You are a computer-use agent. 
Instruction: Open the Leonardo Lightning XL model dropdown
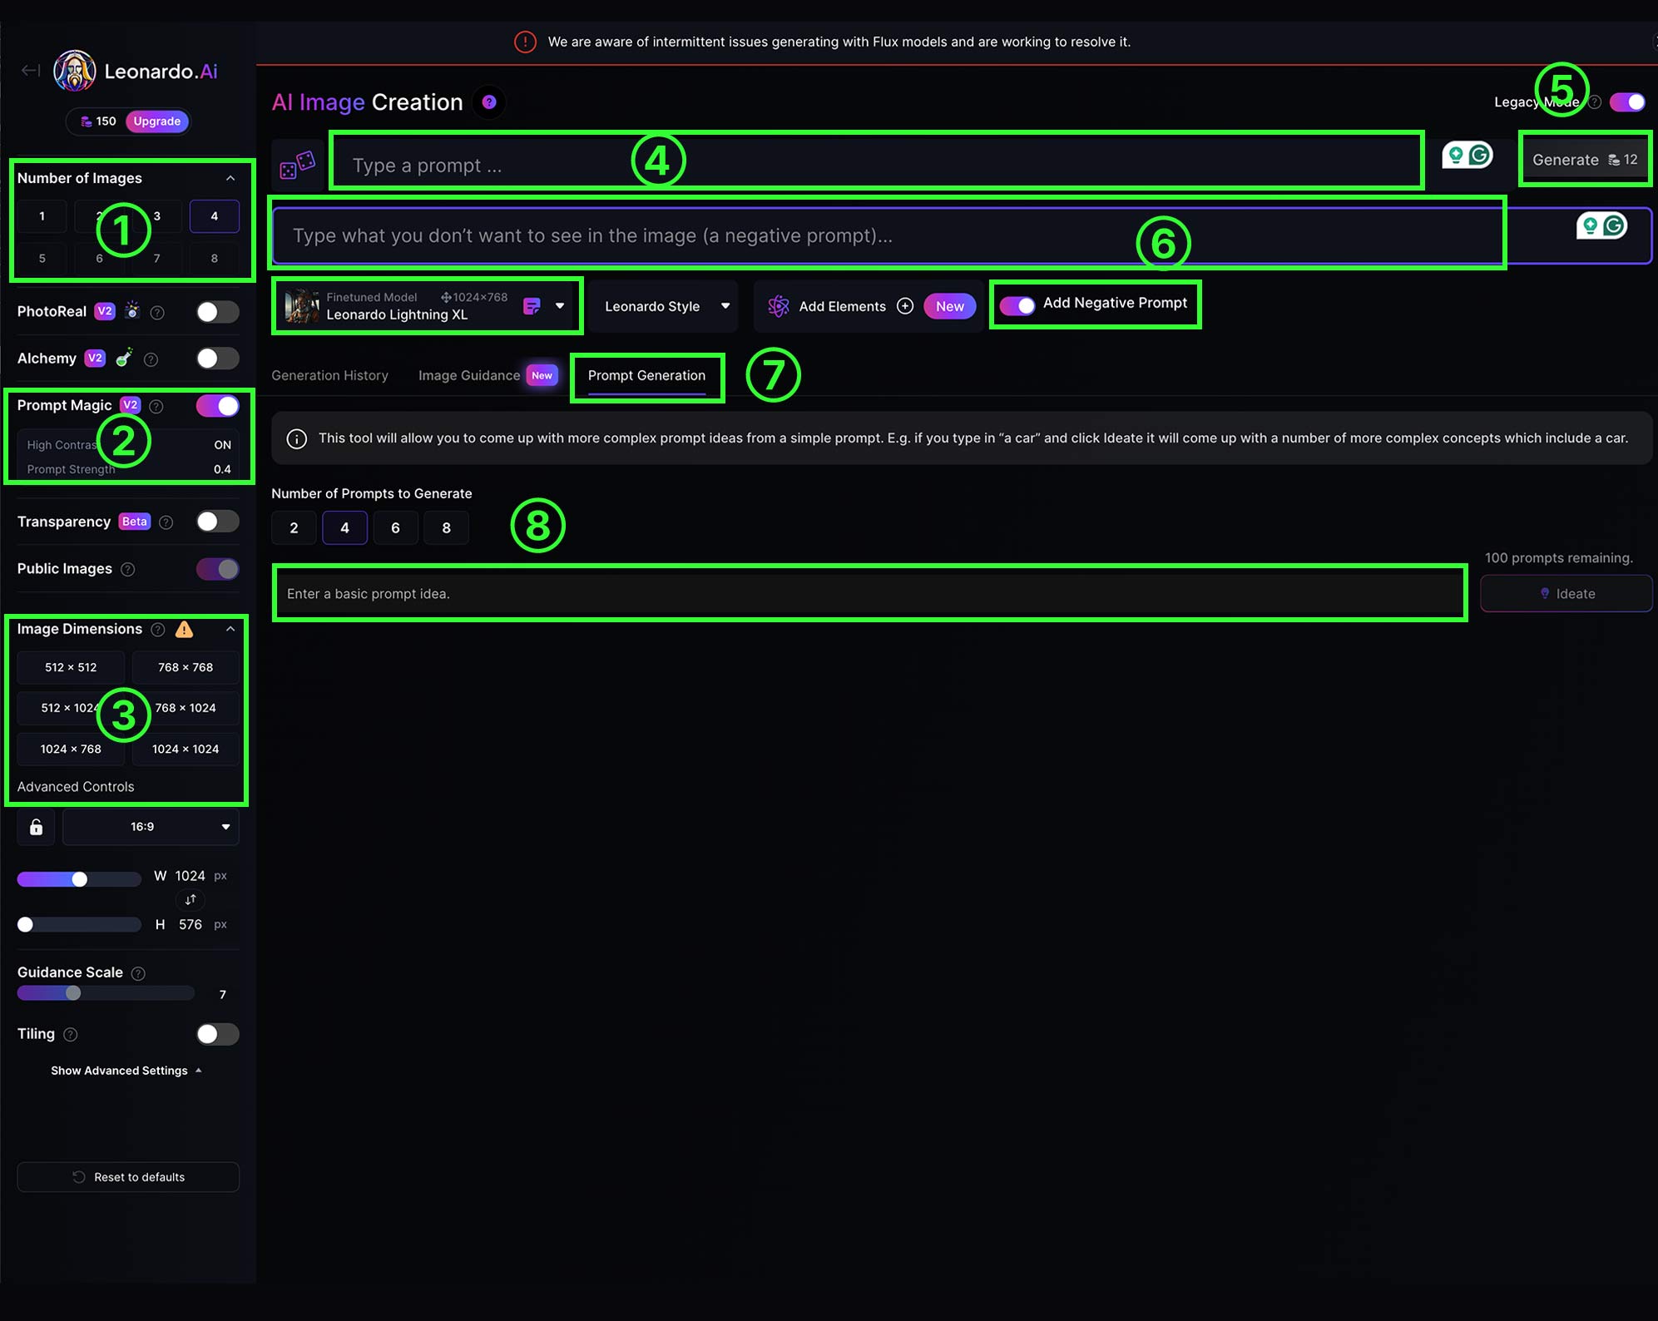tap(560, 306)
